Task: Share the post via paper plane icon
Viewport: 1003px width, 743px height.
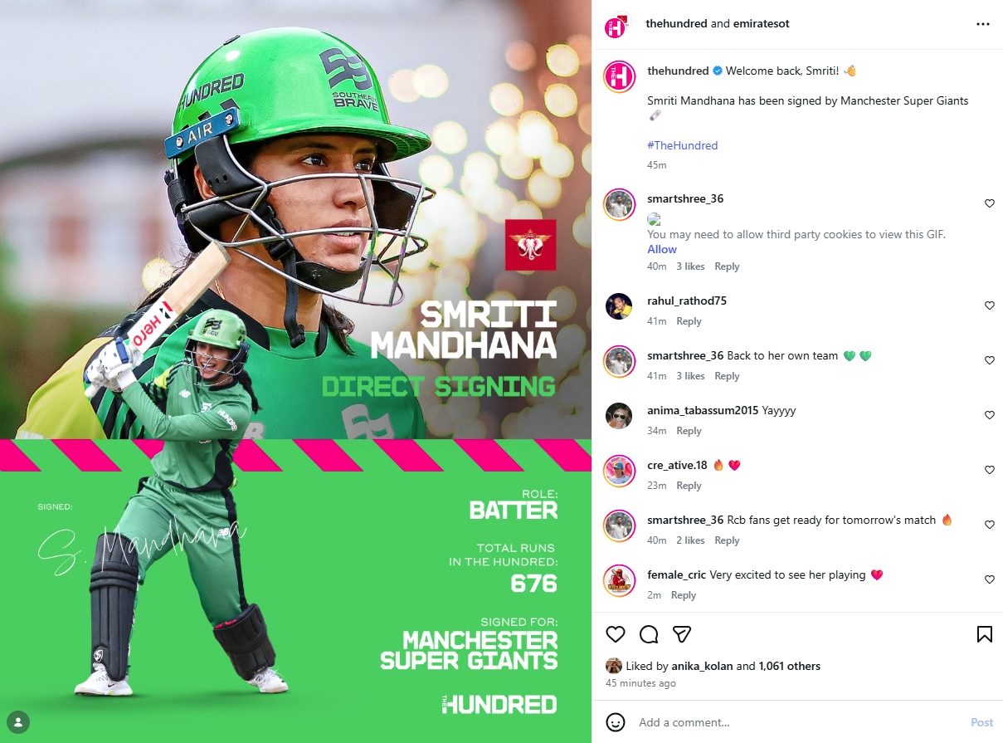Action: [682, 634]
